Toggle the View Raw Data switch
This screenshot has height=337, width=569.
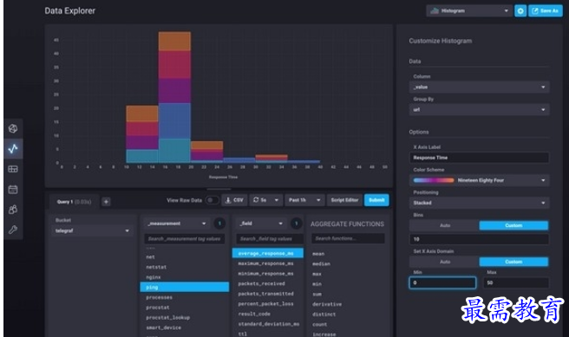(x=212, y=200)
